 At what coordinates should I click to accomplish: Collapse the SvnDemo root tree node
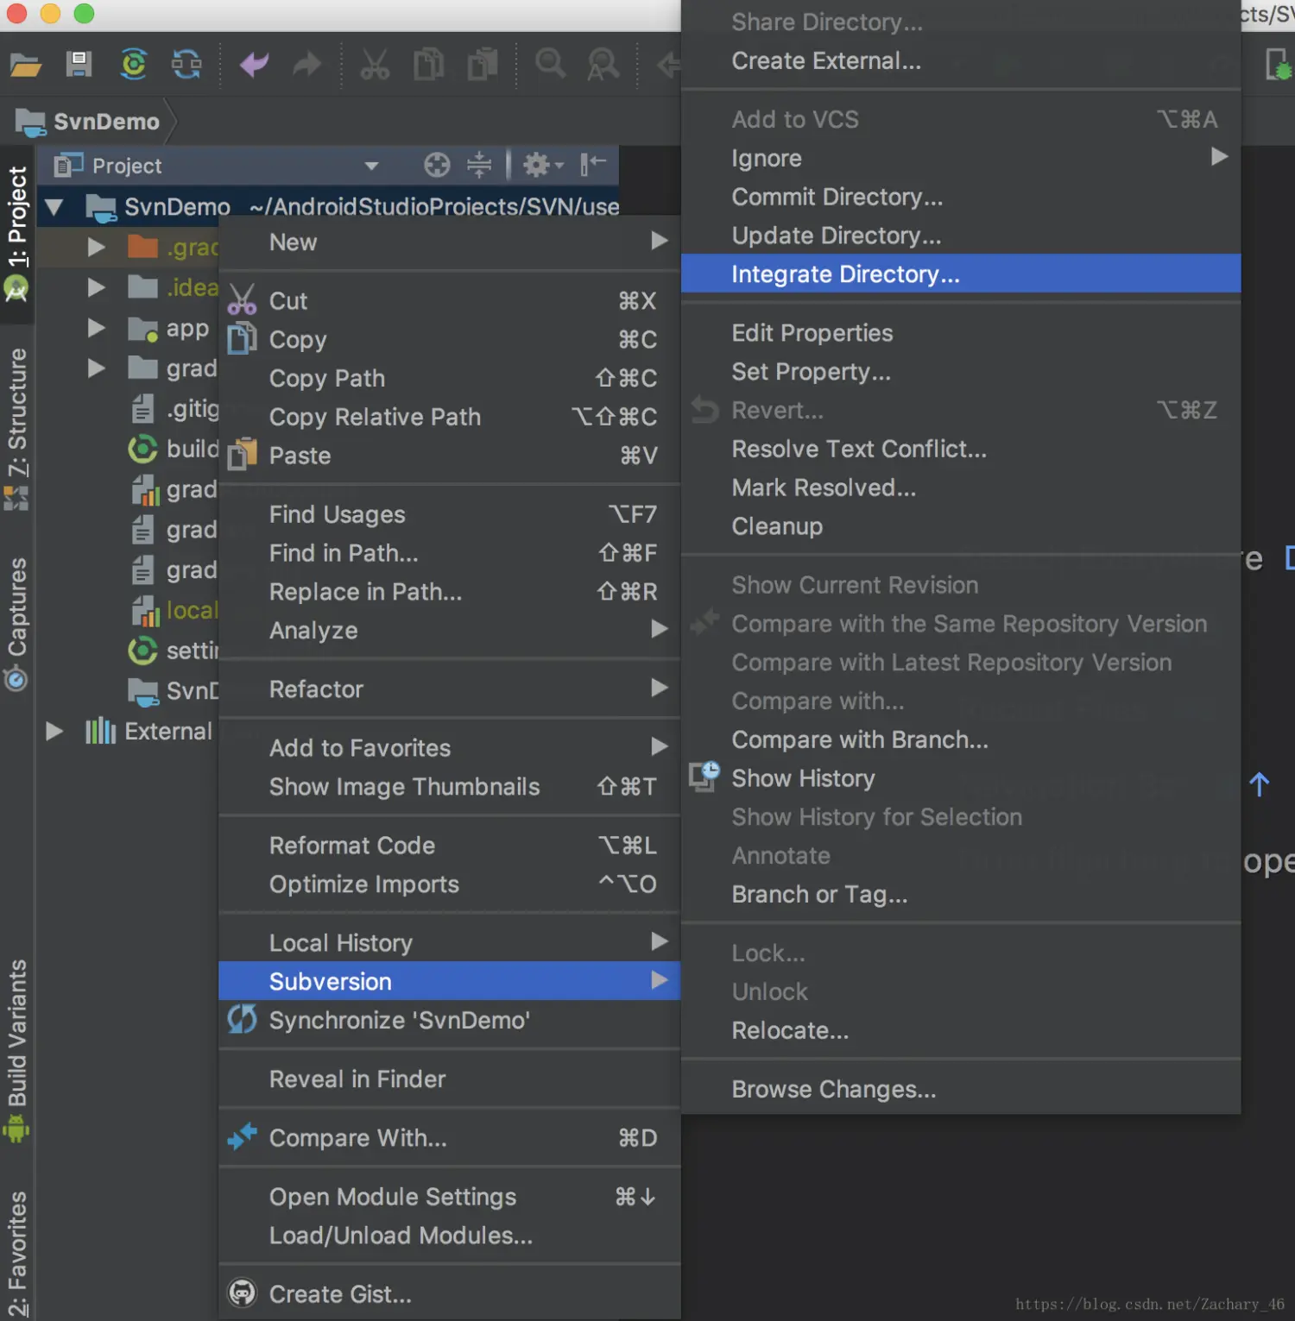54,207
